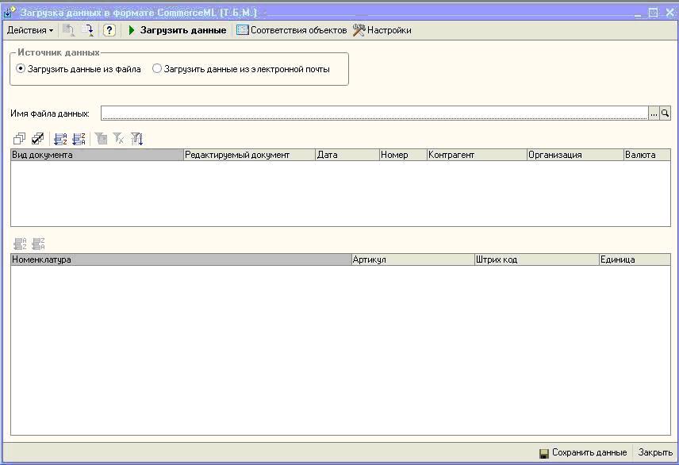Click the Сохранить данные button
Image resolution: width=679 pixels, height=465 pixels.
[583, 452]
